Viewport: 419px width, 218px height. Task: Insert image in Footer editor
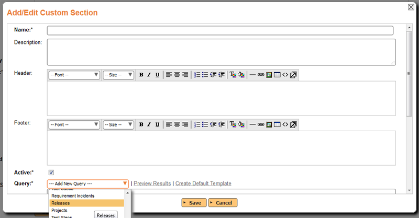coord(269,125)
